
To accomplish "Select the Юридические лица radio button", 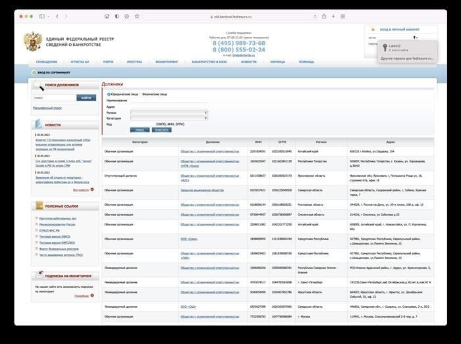I will point(109,94).
